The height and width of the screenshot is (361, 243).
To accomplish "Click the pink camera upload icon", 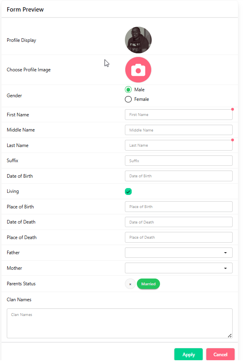I will point(138,70).
